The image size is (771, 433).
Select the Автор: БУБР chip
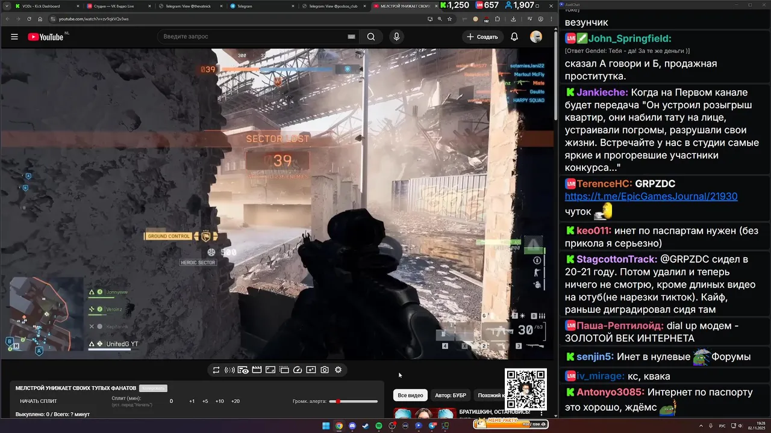pos(451,395)
